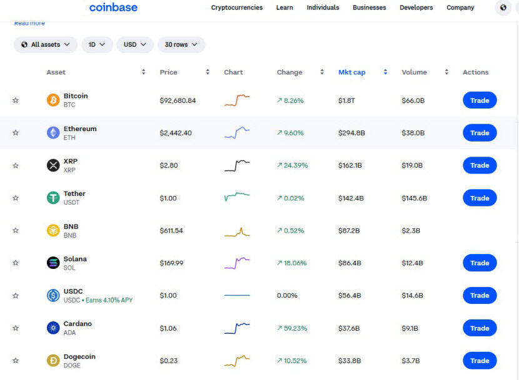Click the Actions column header

pyautogui.click(x=476, y=72)
